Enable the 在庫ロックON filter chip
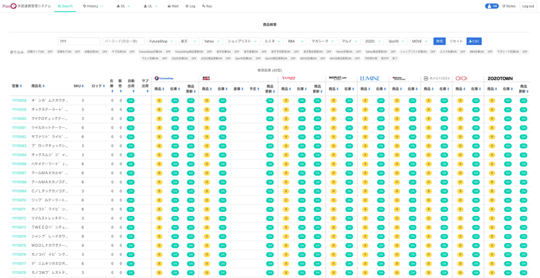 (x=36, y=52)
